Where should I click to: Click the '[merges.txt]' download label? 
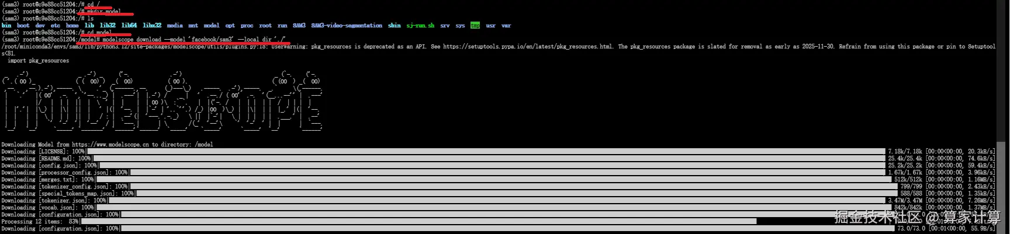(57, 180)
